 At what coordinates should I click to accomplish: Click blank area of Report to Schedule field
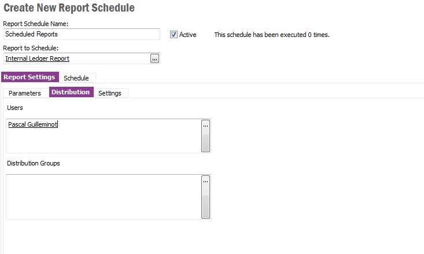(x=110, y=58)
